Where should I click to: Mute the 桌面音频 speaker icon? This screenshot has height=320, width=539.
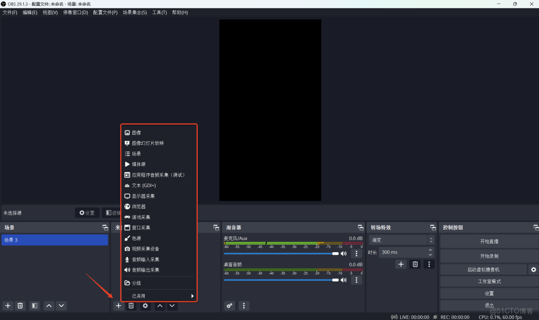tap(344, 280)
